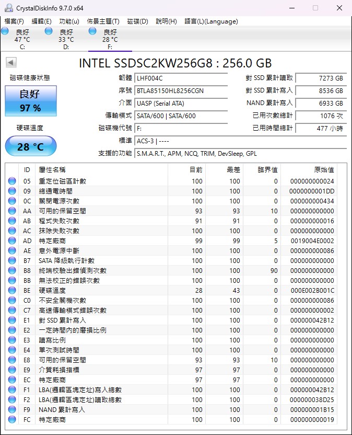Click the status orb in row AB
Image resolution: width=352 pixels, height=435 pixels.
click(12, 221)
